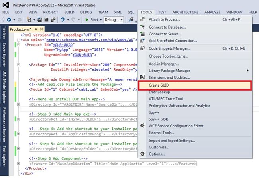The width and height of the screenshot is (259, 185).
Task: Click the New Project toolbar icon
Action: click(29, 20)
